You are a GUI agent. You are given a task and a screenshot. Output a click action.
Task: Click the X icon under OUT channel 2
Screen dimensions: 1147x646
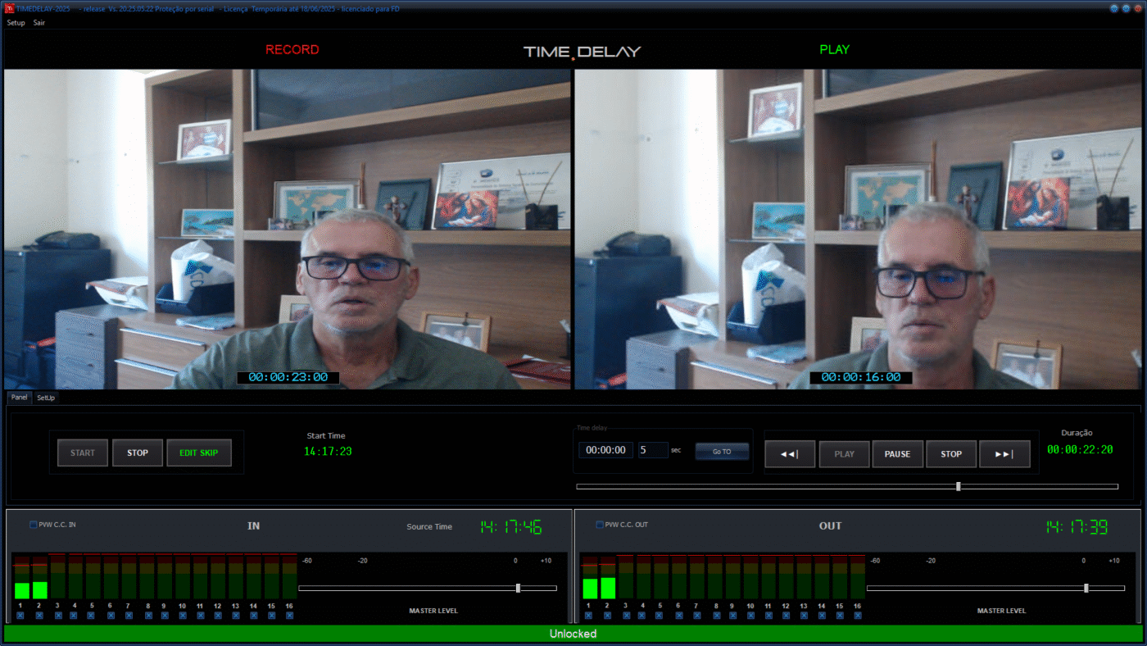click(607, 616)
